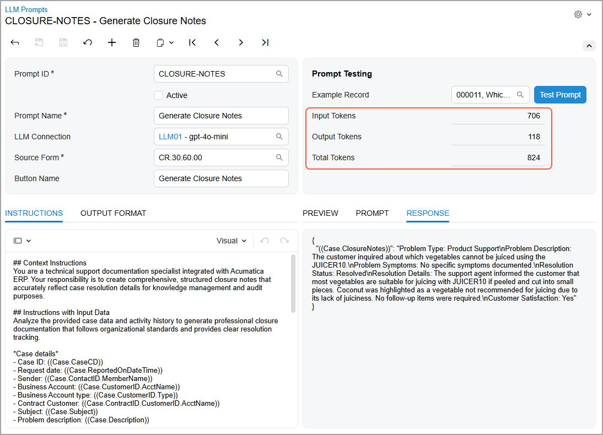
Task: Click the undo/cancel changes toolbar icon
Action: [x=88, y=42]
